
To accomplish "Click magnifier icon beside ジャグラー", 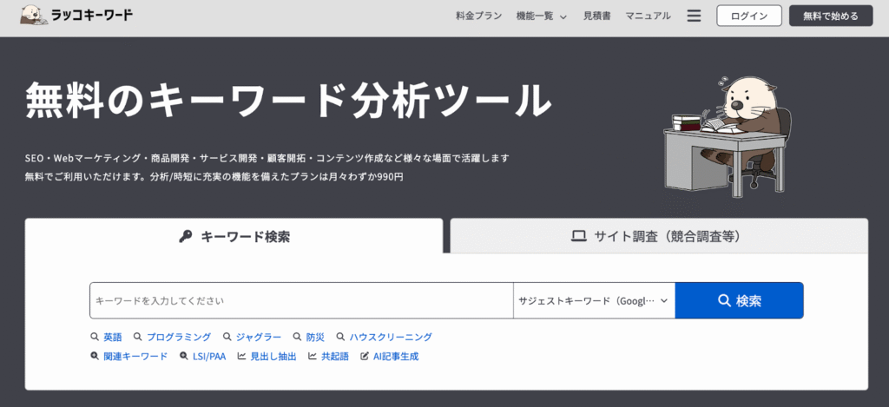I will coord(227,337).
